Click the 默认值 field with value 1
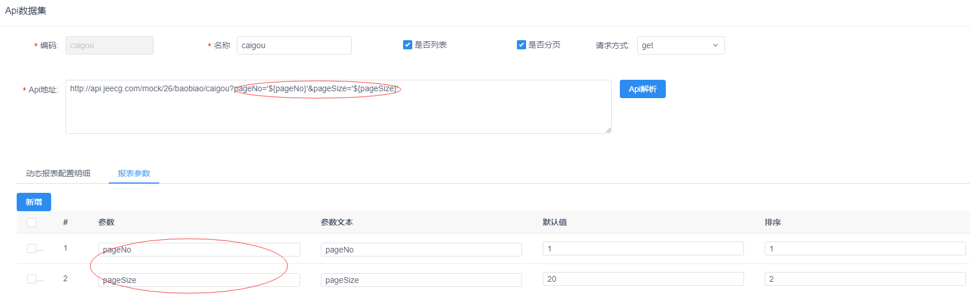The image size is (970, 303). coord(643,248)
